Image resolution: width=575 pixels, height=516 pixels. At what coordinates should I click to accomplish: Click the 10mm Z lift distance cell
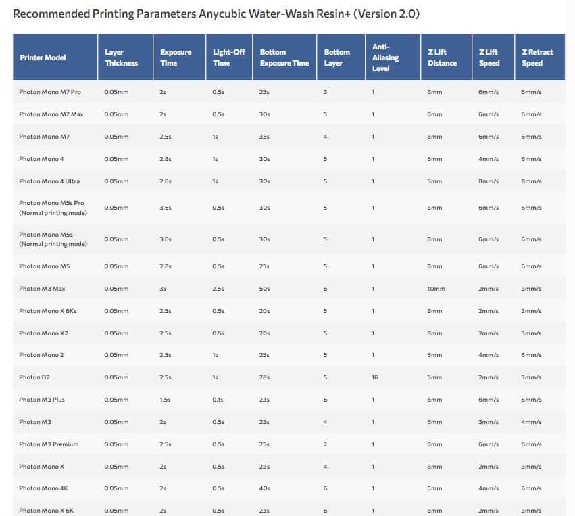tap(436, 289)
